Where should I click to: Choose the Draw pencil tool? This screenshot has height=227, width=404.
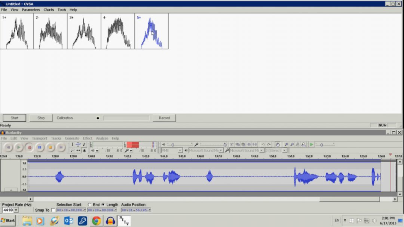point(84,144)
